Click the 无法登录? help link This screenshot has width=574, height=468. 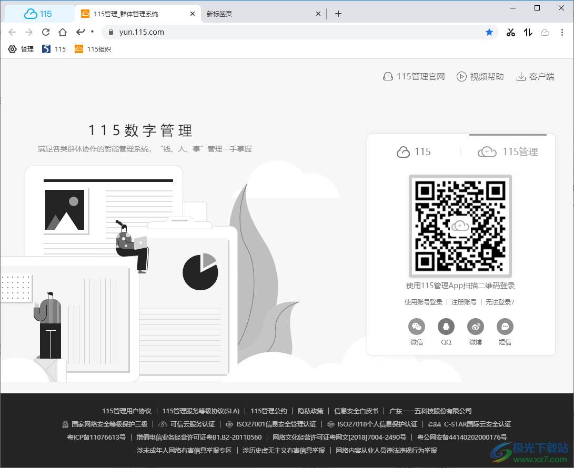[500, 302]
